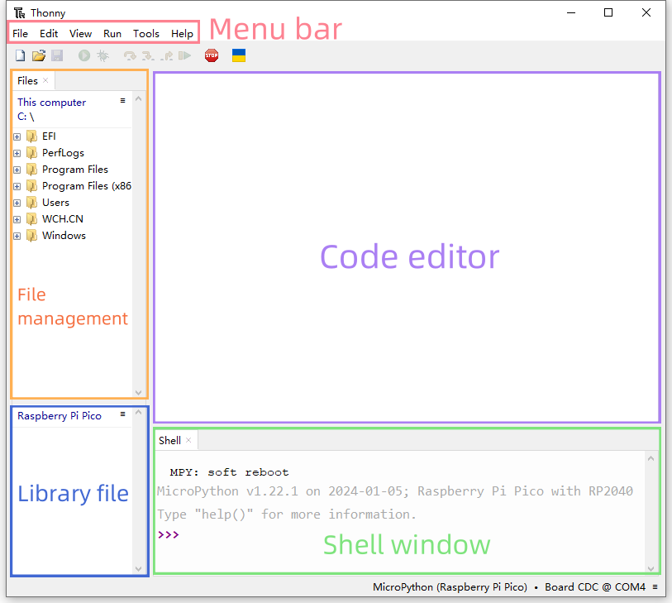This screenshot has width=672, height=603.
Task: Click the 'Type "help()" for more information.' line
Action: pos(286,514)
